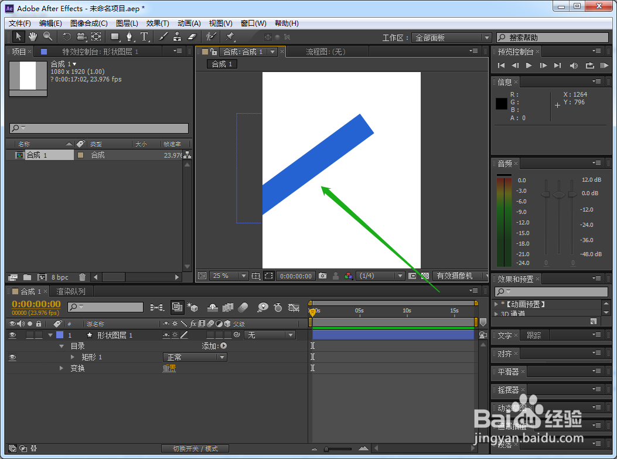Toggle shy switch of 形状图层 1
The width and height of the screenshot is (617, 459).
tap(166, 335)
